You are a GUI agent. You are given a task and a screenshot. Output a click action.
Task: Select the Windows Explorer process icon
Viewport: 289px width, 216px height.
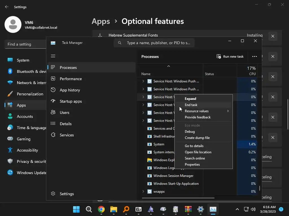(x=150, y=160)
